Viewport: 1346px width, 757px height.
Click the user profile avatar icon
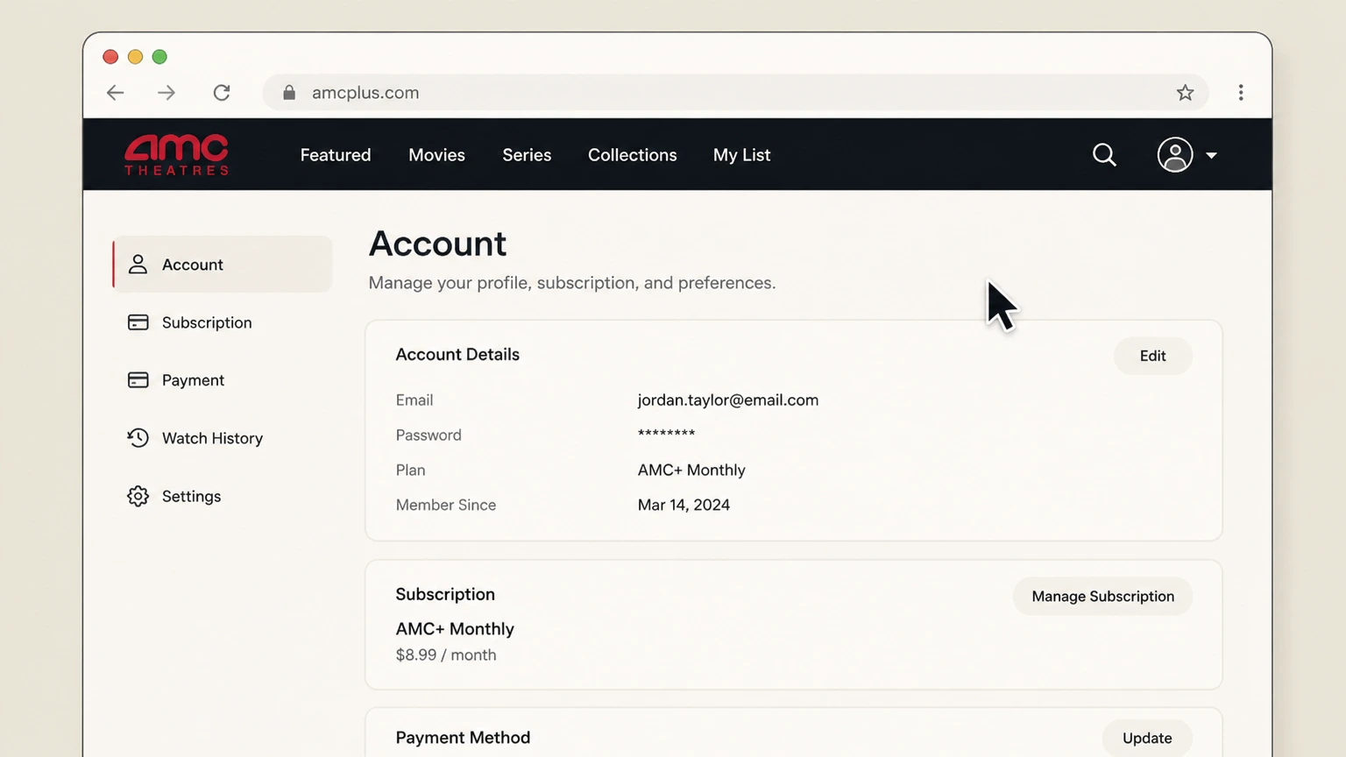pyautogui.click(x=1174, y=155)
